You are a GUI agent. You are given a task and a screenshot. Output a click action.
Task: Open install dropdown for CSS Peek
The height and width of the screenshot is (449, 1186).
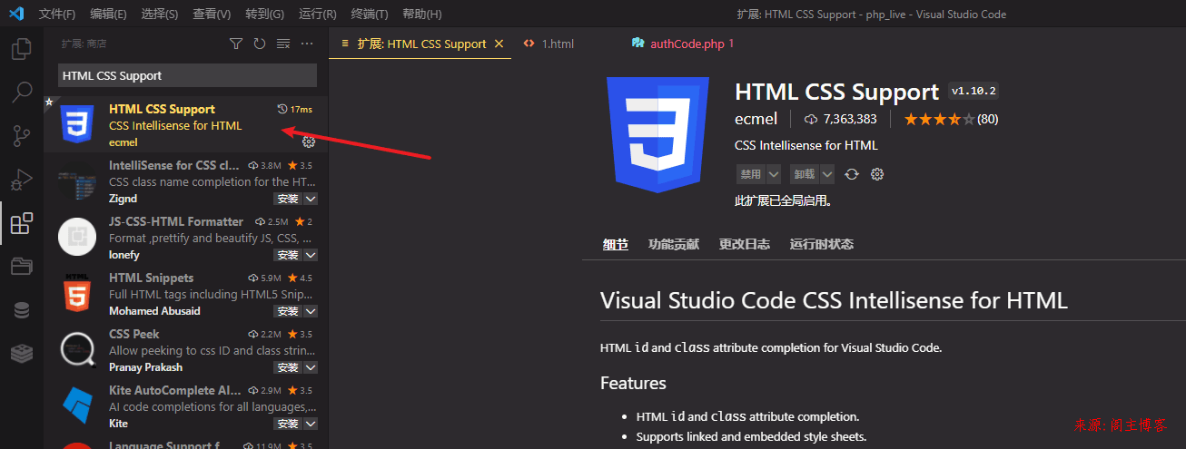pyautogui.click(x=311, y=367)
